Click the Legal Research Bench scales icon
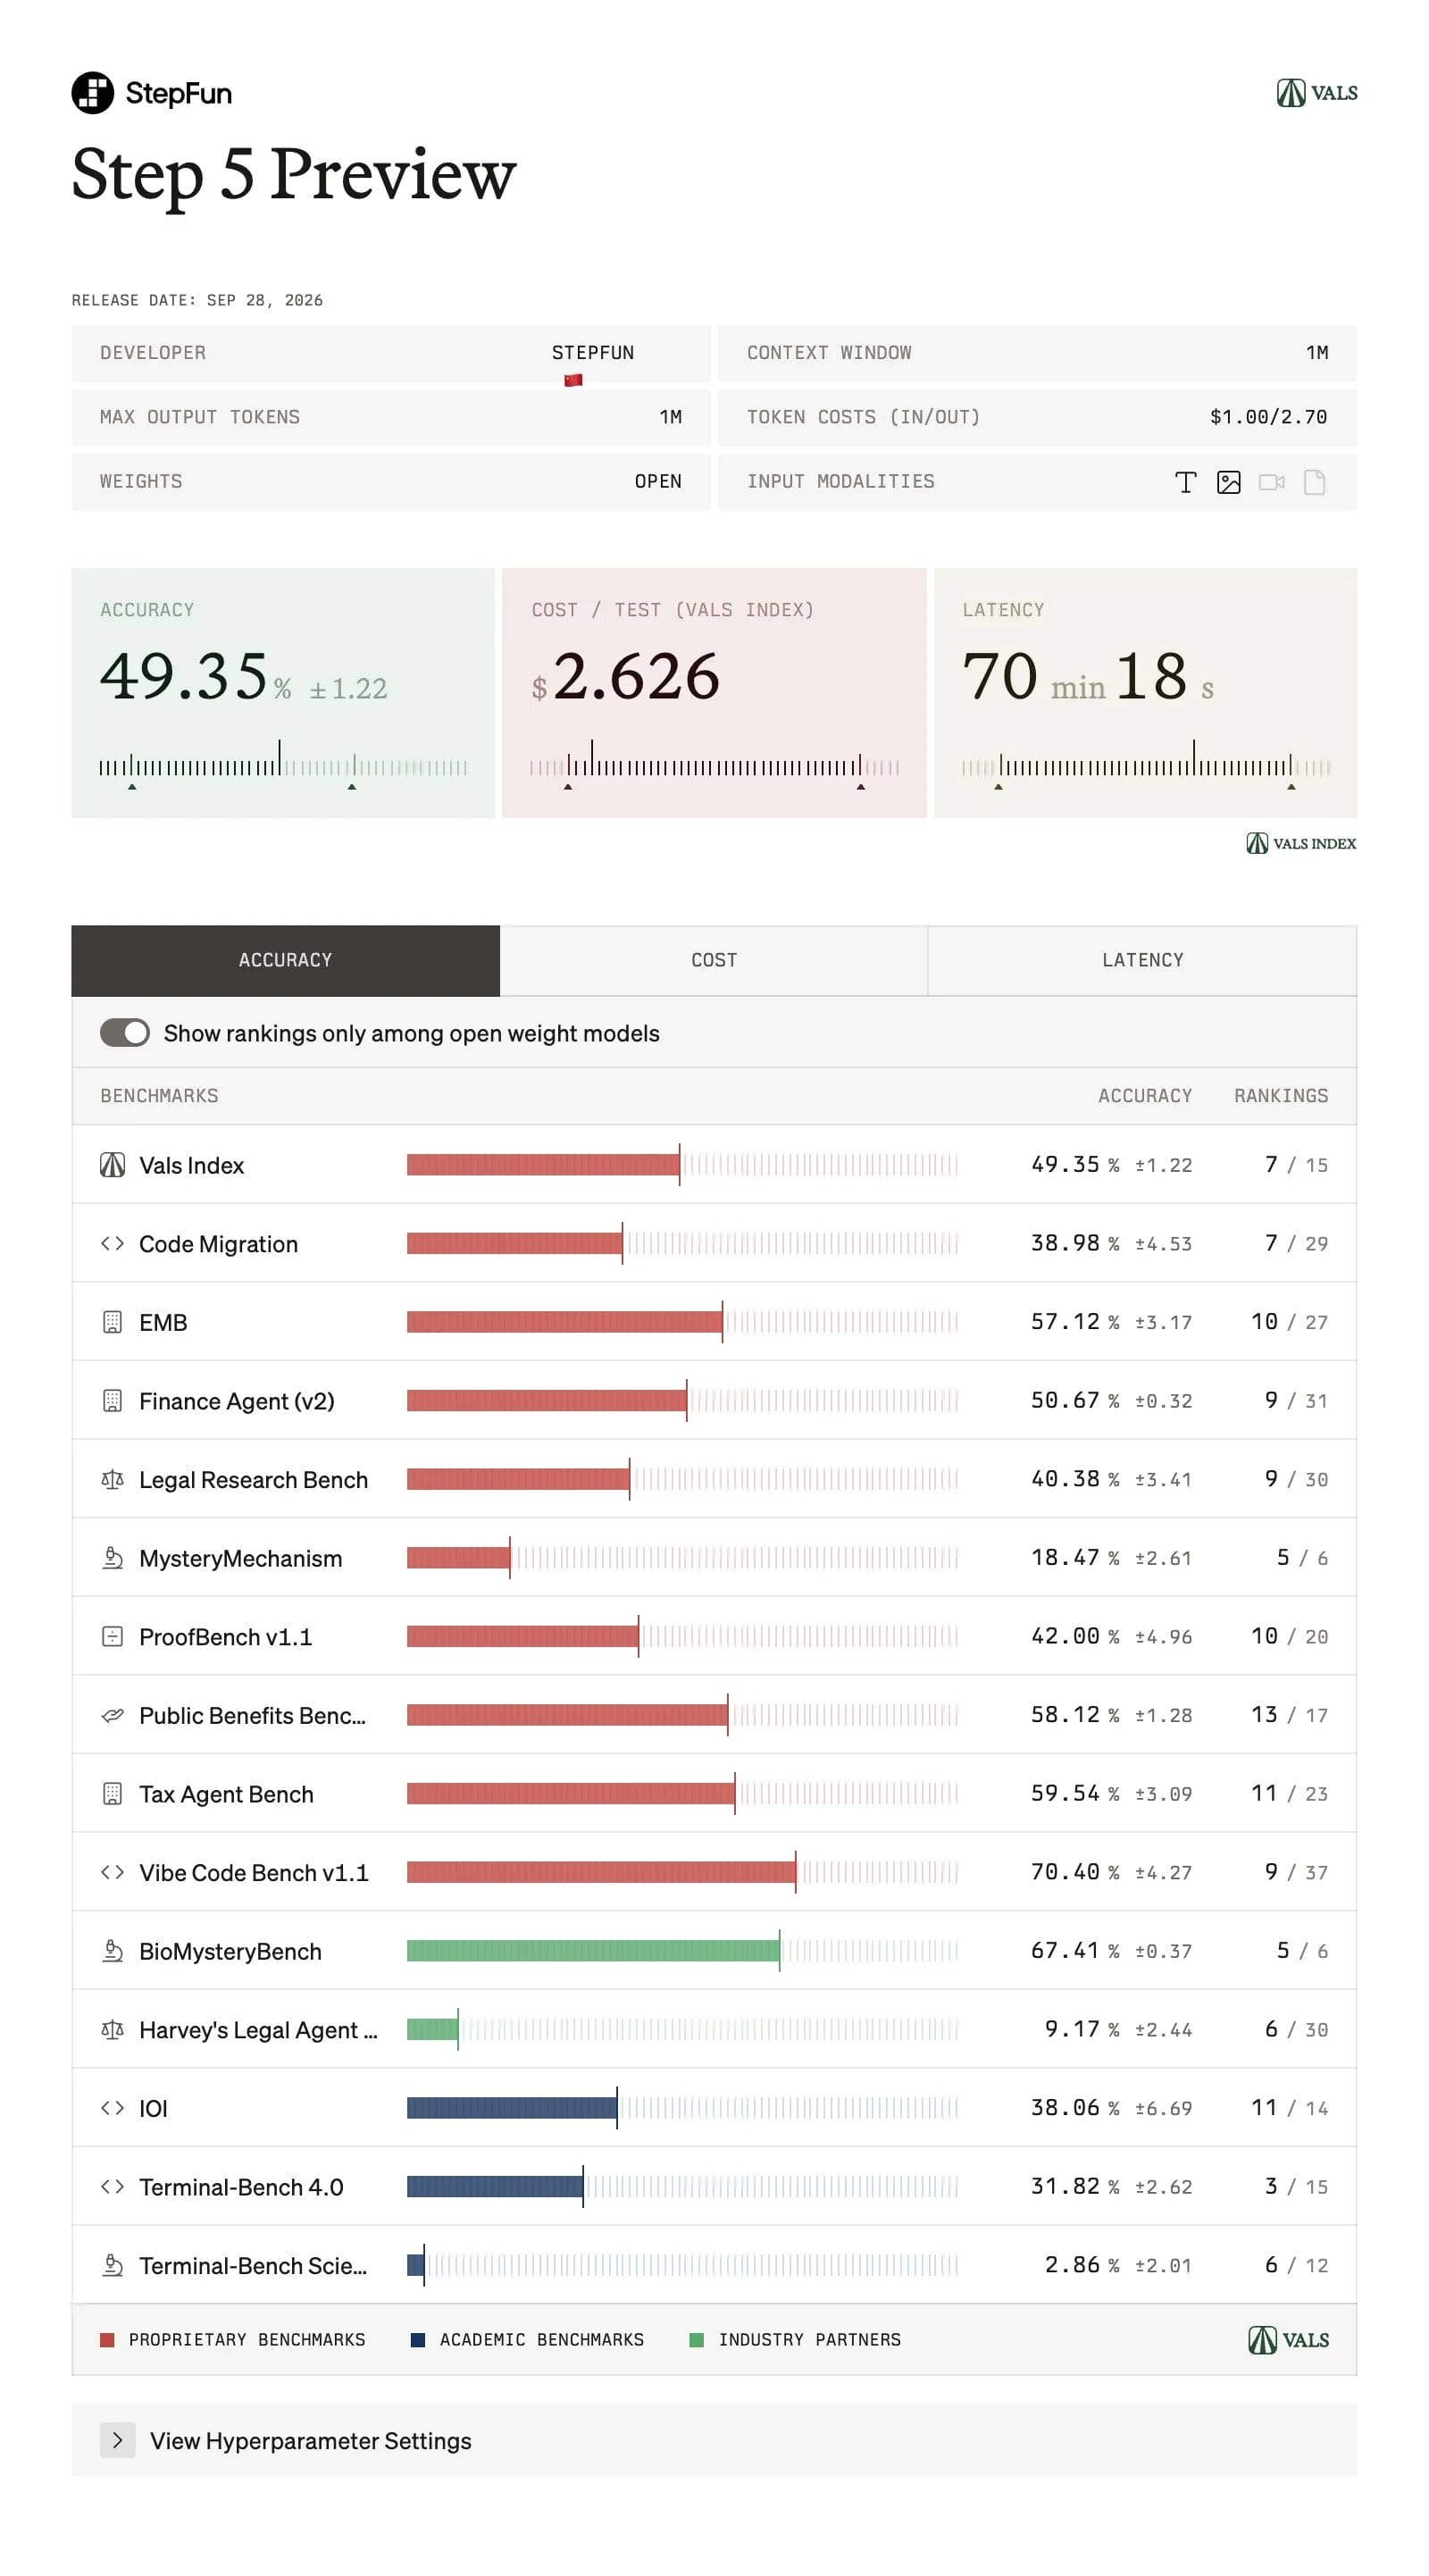The image size is (1429, 2576). (x=112, y=1479)
